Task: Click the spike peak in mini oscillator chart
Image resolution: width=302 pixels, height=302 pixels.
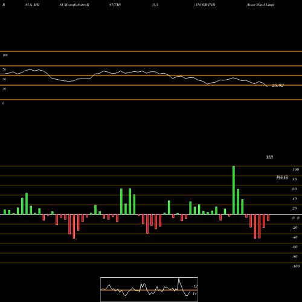Action: pyautogui.click(x=179, y=278)
